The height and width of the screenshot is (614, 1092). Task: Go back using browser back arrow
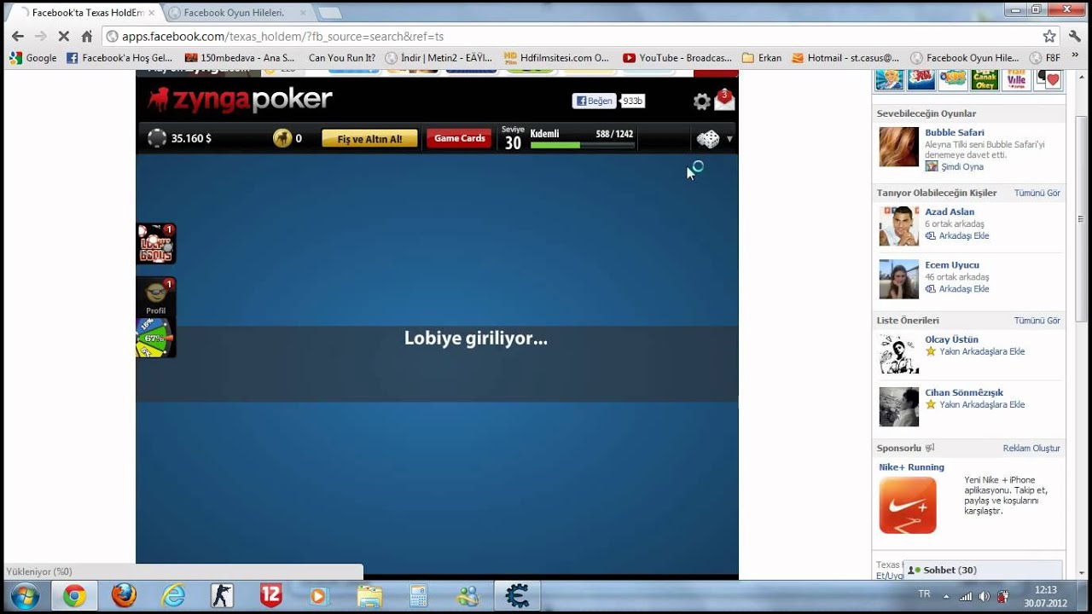(17, 36)
